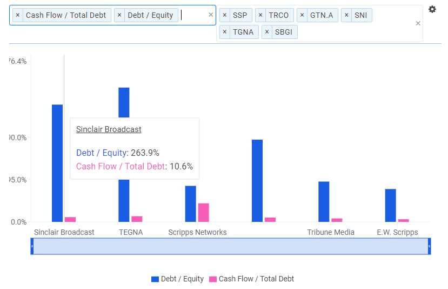
Task: Click the left handle of range slider
Action: pos(32,246)
